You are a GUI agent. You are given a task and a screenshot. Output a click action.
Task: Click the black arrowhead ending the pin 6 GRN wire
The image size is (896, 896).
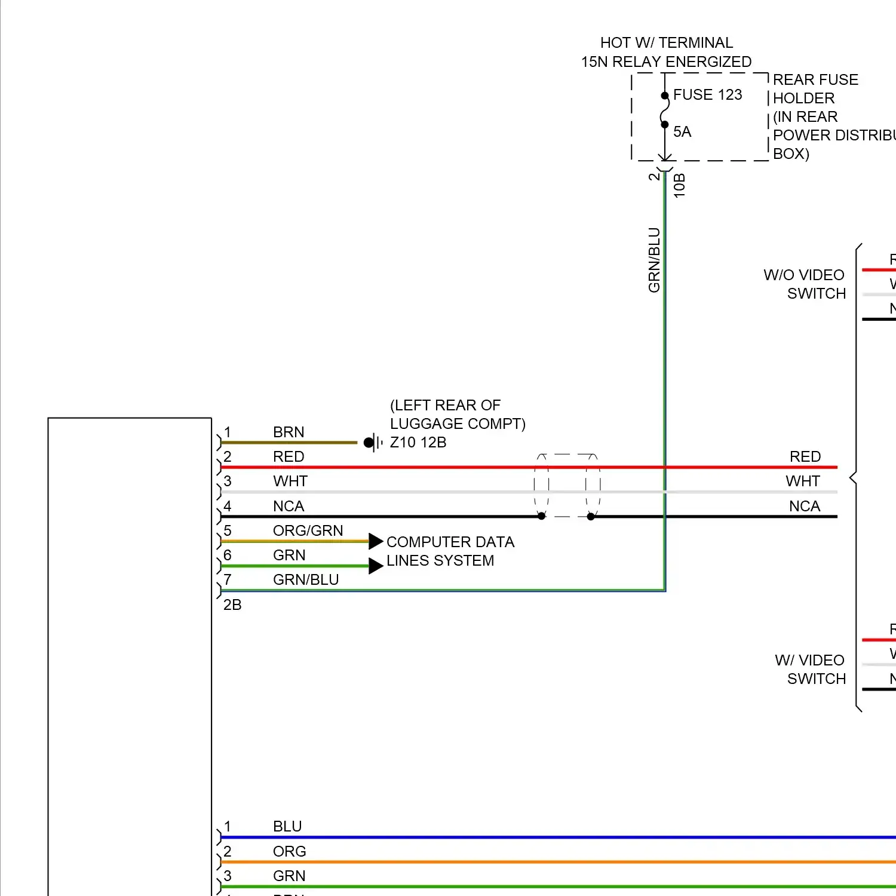pyautogui.click(x=376, y=566)
